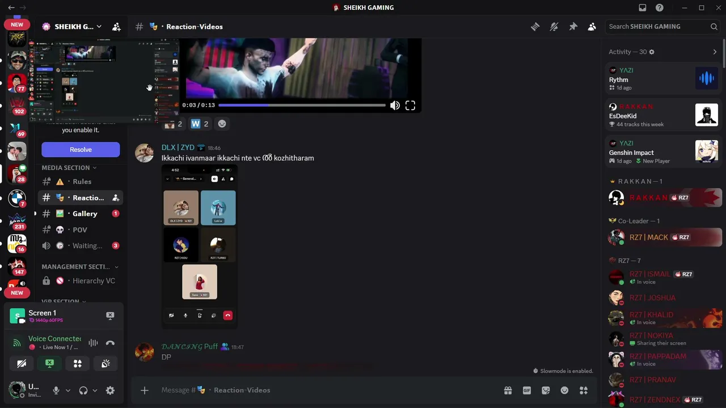Screen dimensions: 726x408
Task: Select RZ7 | JOSHUA in member list
Action: tap(663, 297)
